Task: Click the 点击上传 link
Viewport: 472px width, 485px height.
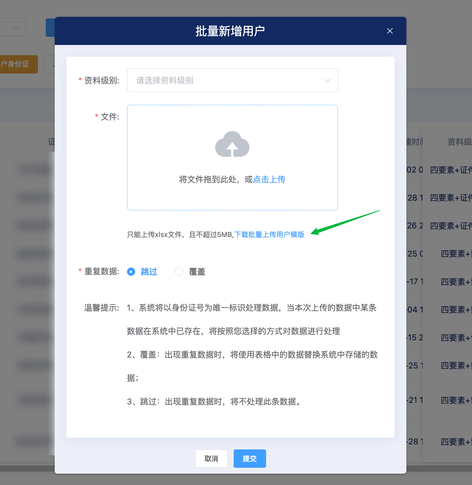Action: point(269,180)
